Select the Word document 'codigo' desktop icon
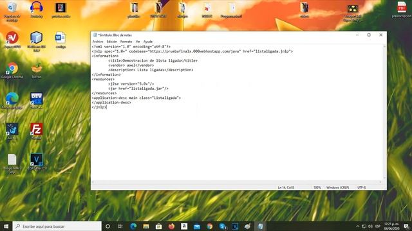Image resolution: width=412 pixels, height=231 pixels. (61, 38)
